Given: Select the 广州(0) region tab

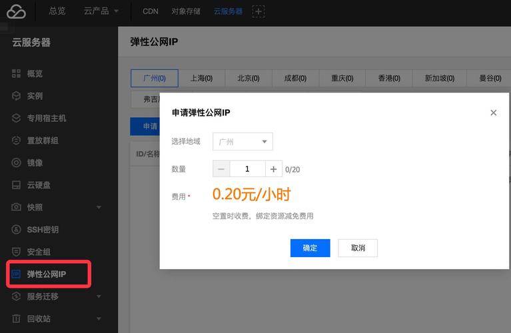Looking at the screenshot, I should 155,78.
